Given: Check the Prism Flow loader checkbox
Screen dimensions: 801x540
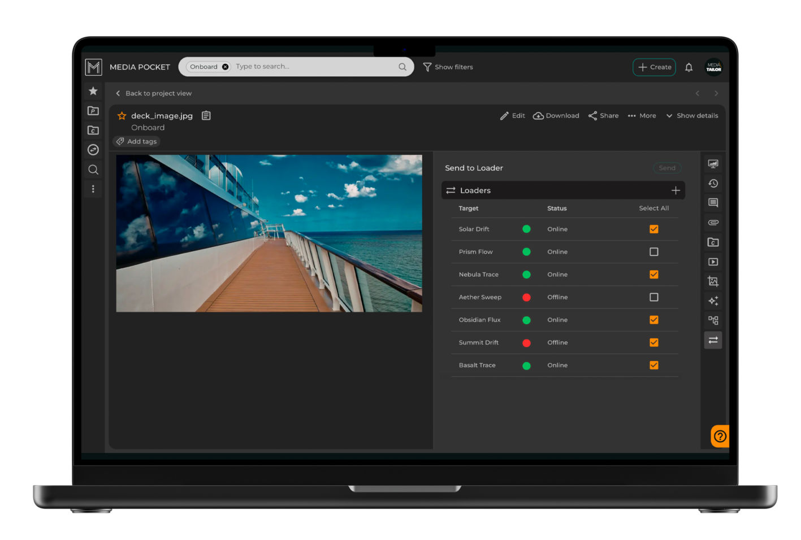Looking at the screenshot, I should (654, 251).
